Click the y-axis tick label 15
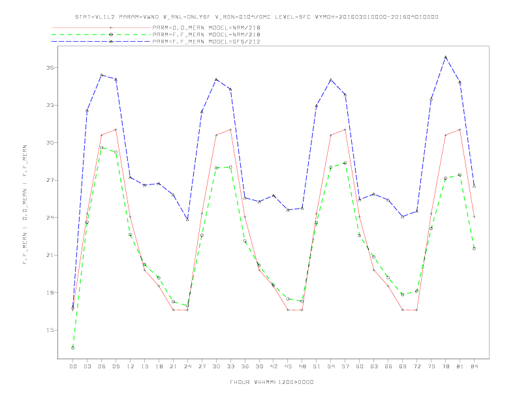The image size is (517, 399). pyautogui.click(x=50, y=330)
